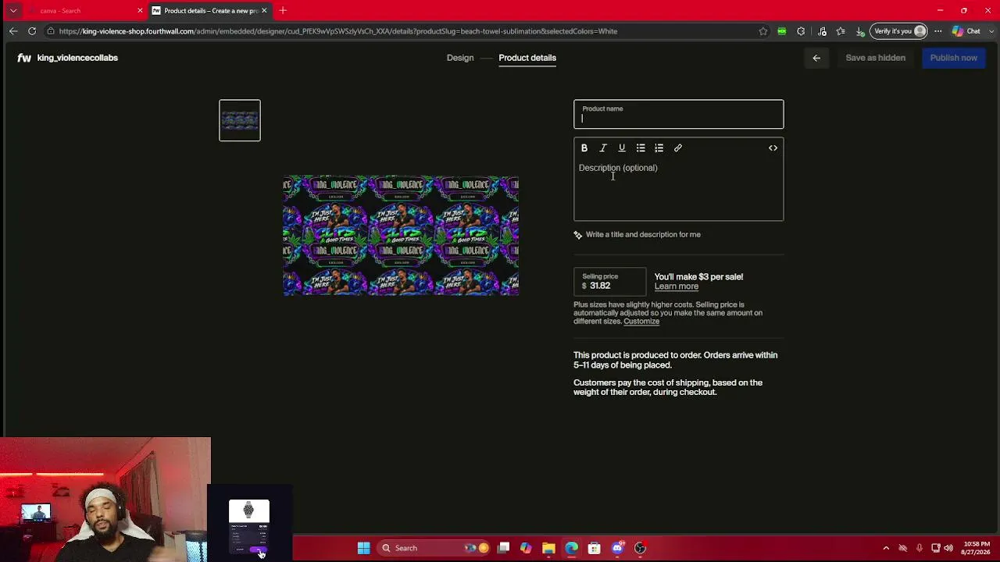The image size is (1000, 562).
Task: Open OBS Studio from the taskbar
Action: (640, 548)
